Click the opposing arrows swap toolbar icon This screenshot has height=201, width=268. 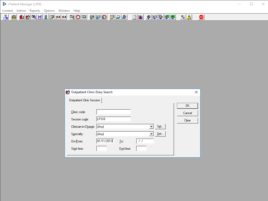coord(183,17)
